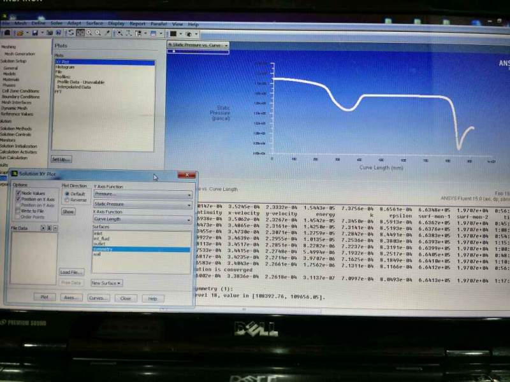Select outlet in Surfaces list
This screenshot has height=382, width=510.
coord(99,244)
